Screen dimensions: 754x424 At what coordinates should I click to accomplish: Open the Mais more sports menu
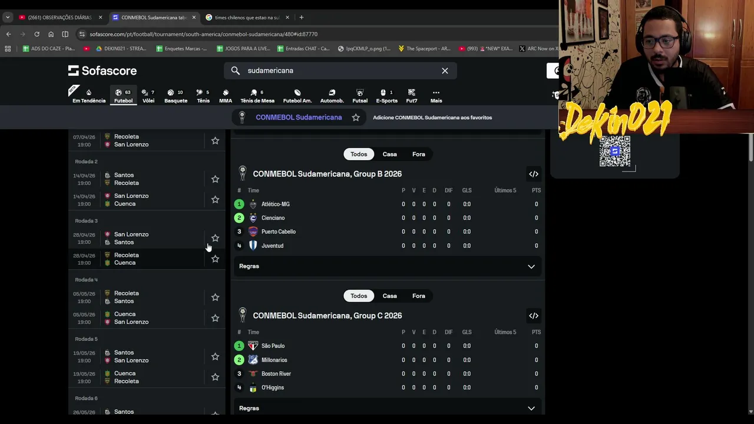pyautogui.click(x=436, y=96)
